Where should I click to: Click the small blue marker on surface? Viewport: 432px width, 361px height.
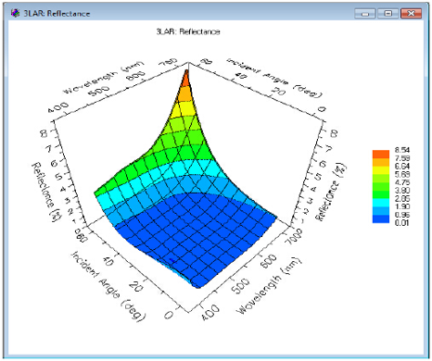coord(172,261)
